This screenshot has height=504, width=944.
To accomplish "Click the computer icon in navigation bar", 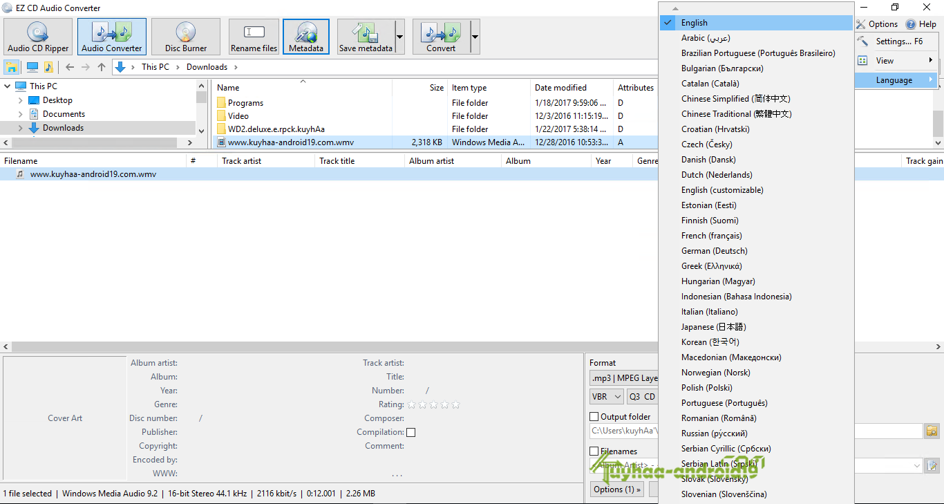I will click(x=32, y=67).
